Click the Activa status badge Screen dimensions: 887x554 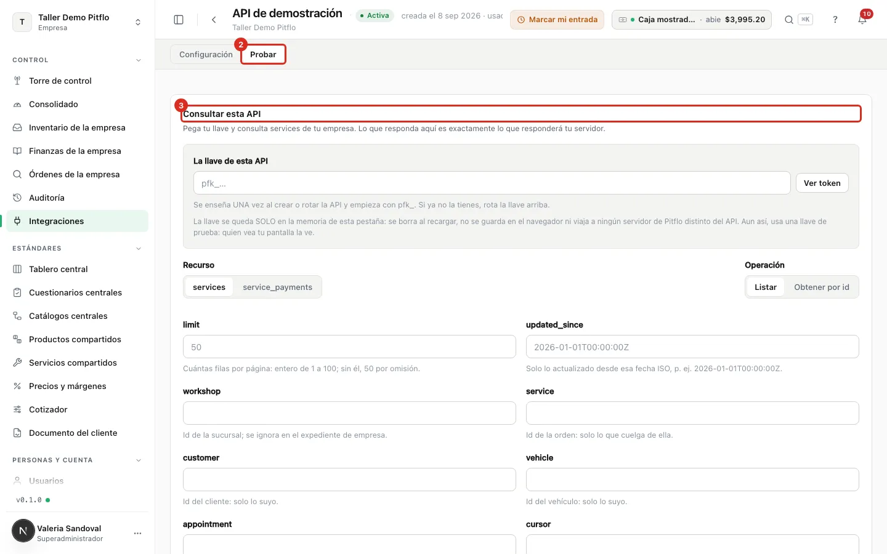tap(375, 15)
